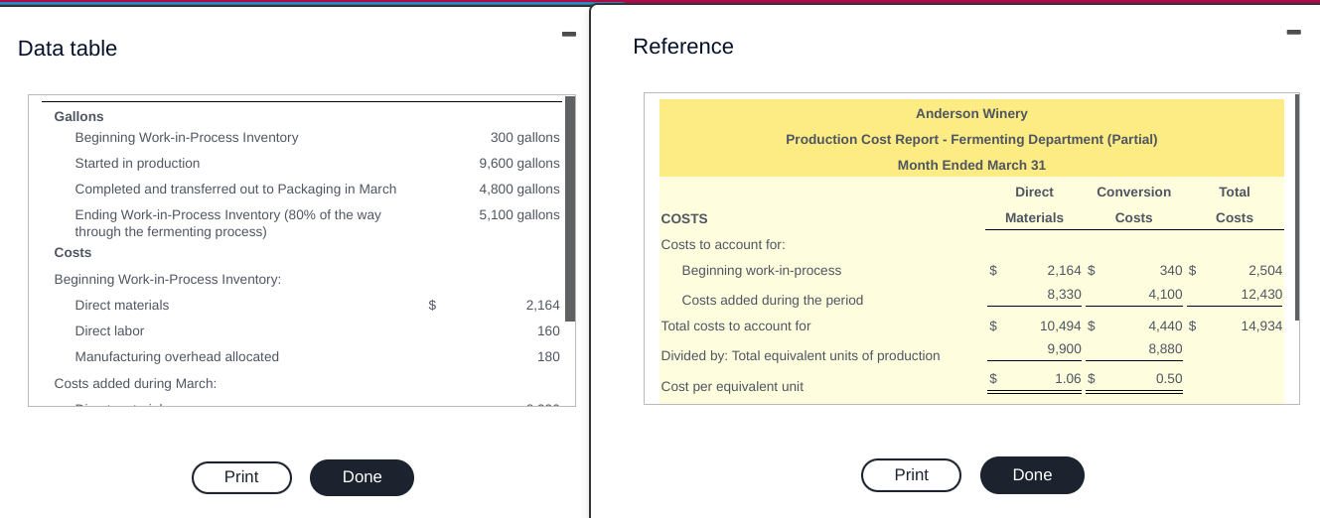Viewport: 1320px width, 518px height.
Task: Click the 1.06 cost per unit value
Action: (1068, 378)
